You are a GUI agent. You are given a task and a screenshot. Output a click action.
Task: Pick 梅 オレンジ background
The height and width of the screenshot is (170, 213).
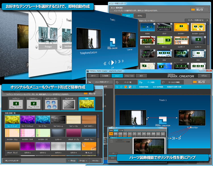pyautogui.click(x=89, y=148)
